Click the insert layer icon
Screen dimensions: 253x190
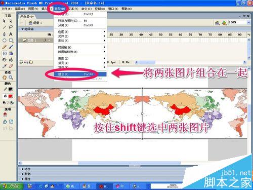pyautogui.click(x=21, y=62)
